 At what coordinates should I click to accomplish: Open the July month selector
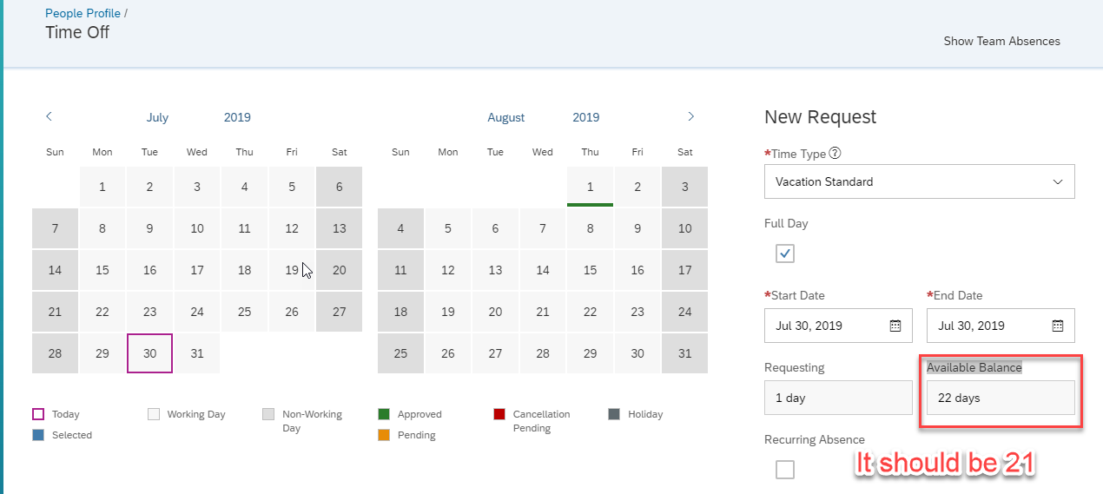(x=157, y=117)
